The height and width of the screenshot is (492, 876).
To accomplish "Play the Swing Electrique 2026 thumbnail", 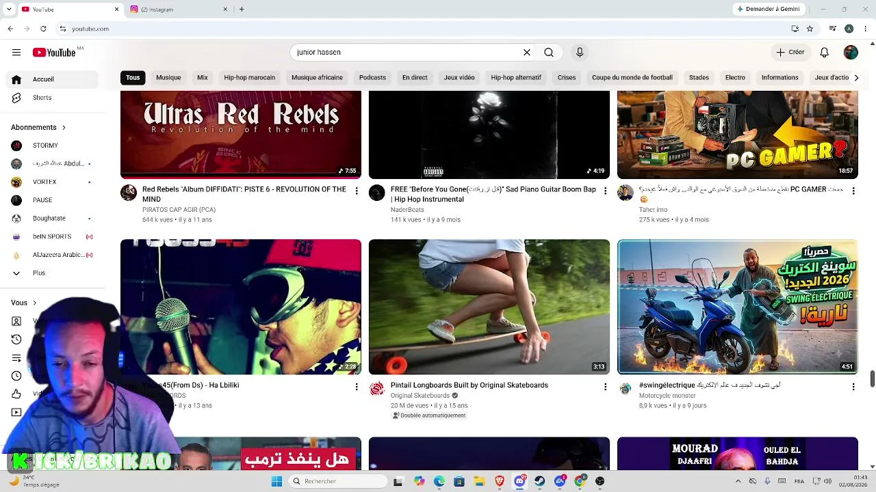I will coord(738,307).
